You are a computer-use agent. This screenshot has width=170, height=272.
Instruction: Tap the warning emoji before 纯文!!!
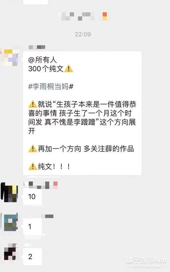[33, 166]
